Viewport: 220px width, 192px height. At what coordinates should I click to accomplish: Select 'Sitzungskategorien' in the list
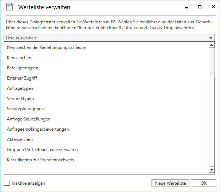[25, 109]
